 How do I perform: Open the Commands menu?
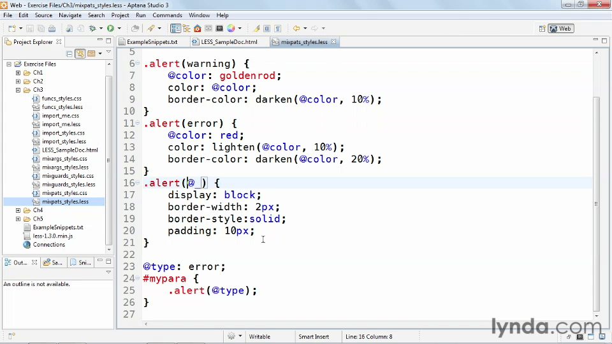(x=167, y=15)
